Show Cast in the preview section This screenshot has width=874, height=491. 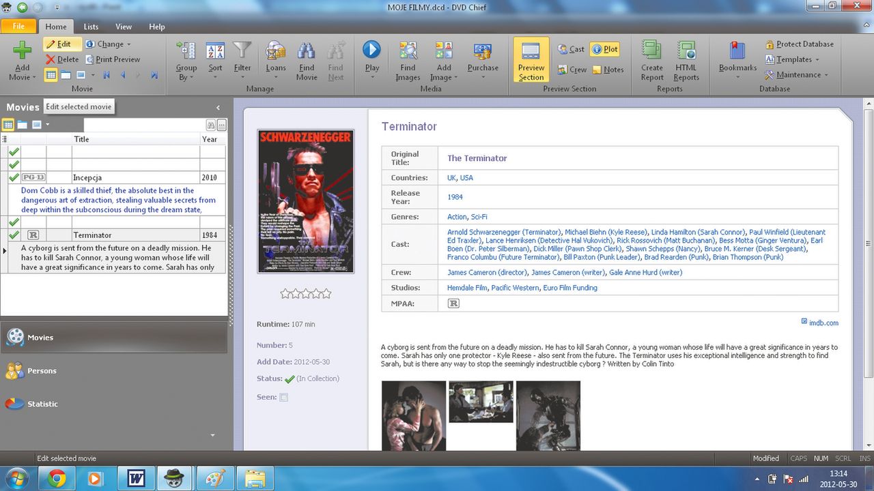pyautogui.click(x=571, y=49)
